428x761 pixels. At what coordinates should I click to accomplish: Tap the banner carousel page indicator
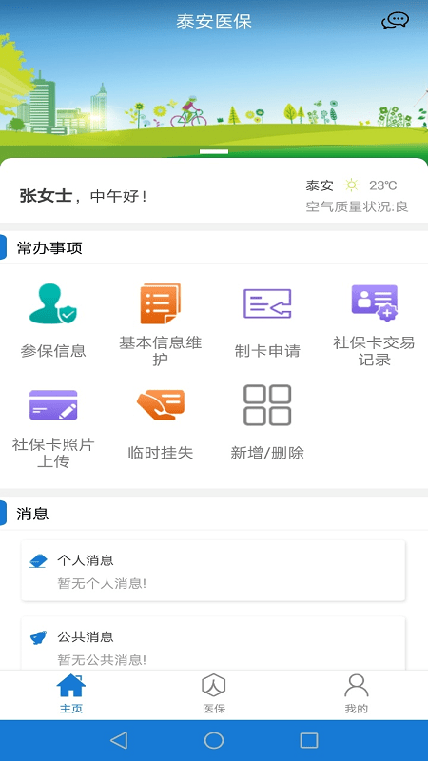214,151
